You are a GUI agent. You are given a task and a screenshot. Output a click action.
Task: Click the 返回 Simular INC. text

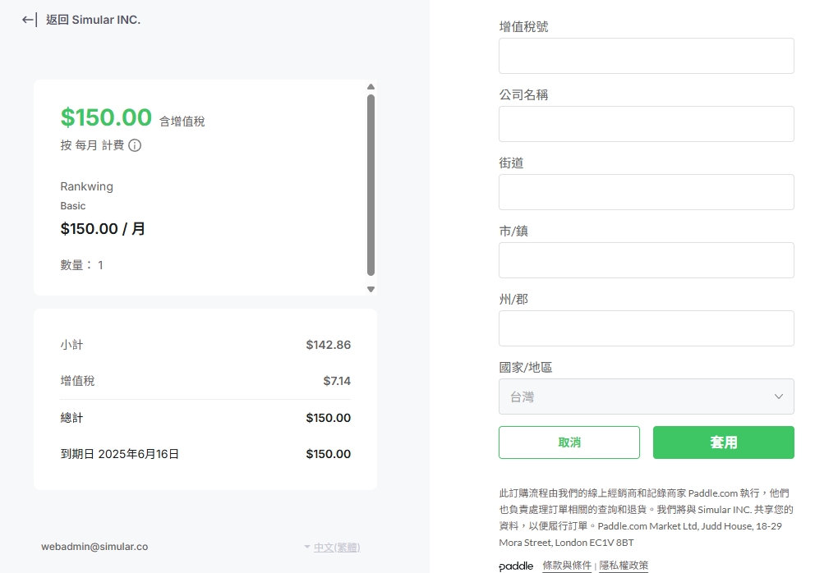[x=93, y=20]
